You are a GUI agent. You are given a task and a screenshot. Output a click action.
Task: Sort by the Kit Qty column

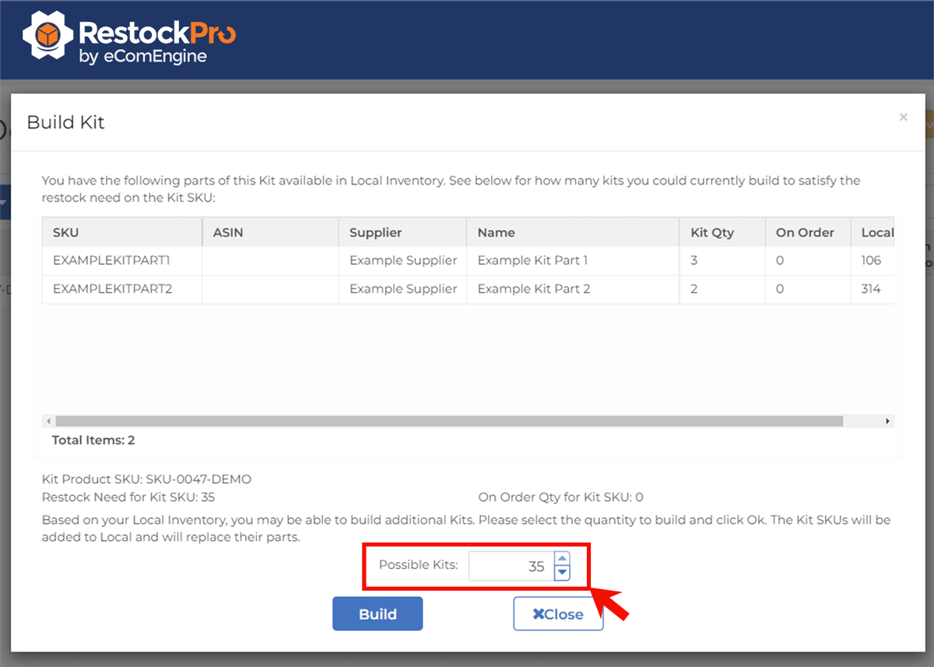pos(711,233)
